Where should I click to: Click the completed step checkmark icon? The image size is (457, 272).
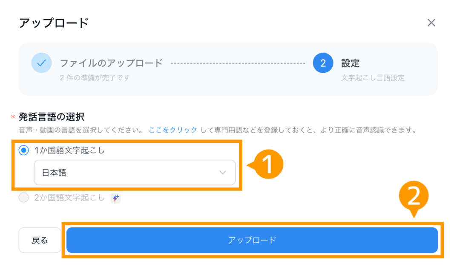tap(42, 63)
